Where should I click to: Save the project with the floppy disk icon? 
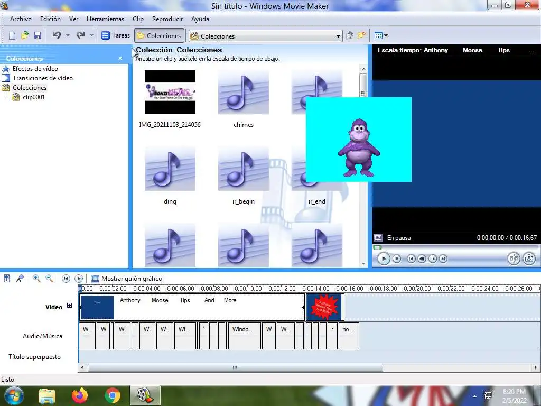[38, 35]
